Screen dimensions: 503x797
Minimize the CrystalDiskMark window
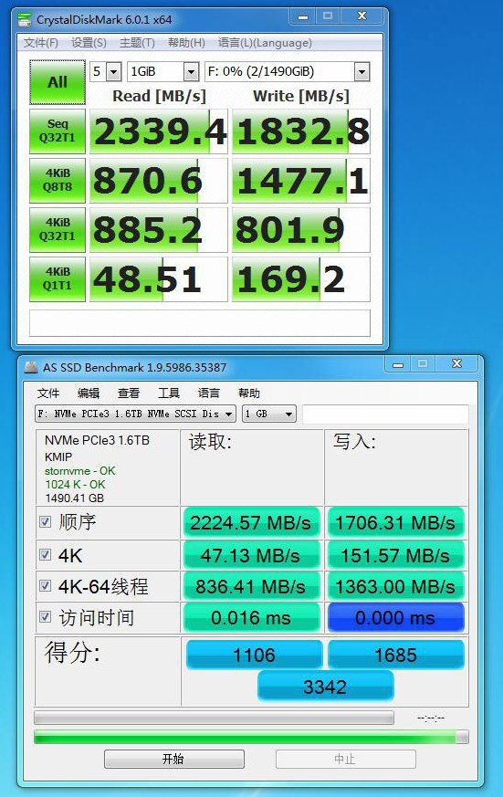303,16
